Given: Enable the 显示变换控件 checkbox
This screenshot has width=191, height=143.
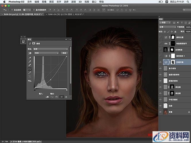Looking at the screenshot, I should [34, 9].
